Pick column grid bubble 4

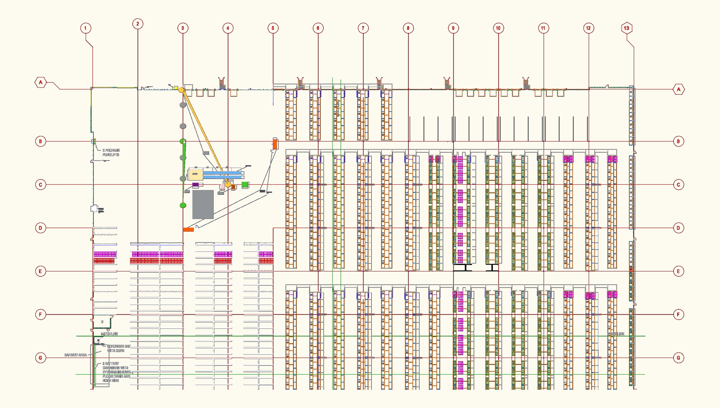[x=228, y=28]
